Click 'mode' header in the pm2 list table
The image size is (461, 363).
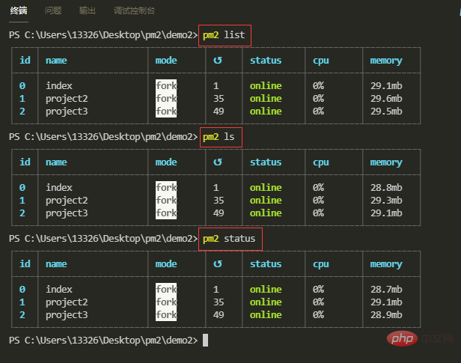coord(166,61)
